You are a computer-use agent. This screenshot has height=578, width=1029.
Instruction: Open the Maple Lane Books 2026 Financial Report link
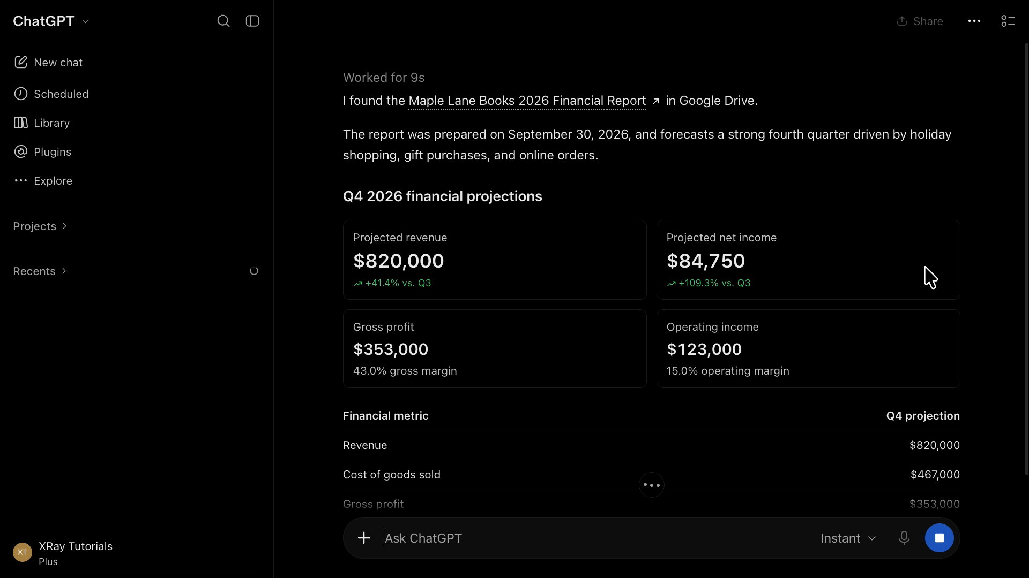click(527, 101)
